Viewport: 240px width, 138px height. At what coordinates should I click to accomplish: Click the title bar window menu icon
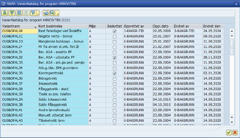coord(4,4)
